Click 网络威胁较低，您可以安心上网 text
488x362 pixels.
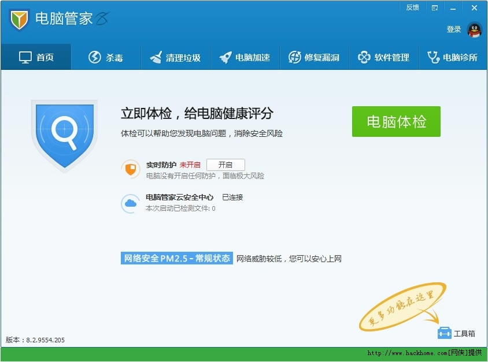pos(289,259)
